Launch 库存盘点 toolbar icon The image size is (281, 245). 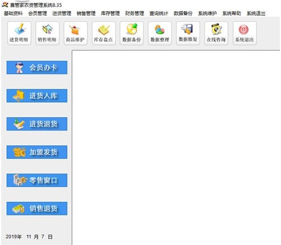(x=104, y=33)
